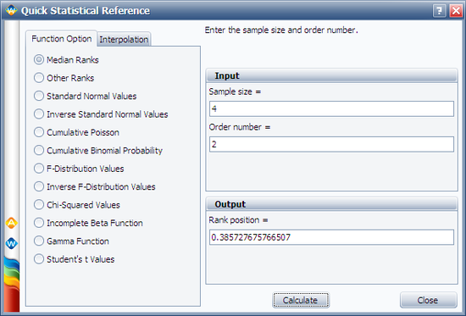Select the Other Ranks option
Viewport: 466px width, 316px height.
click(x=64, y=78)
